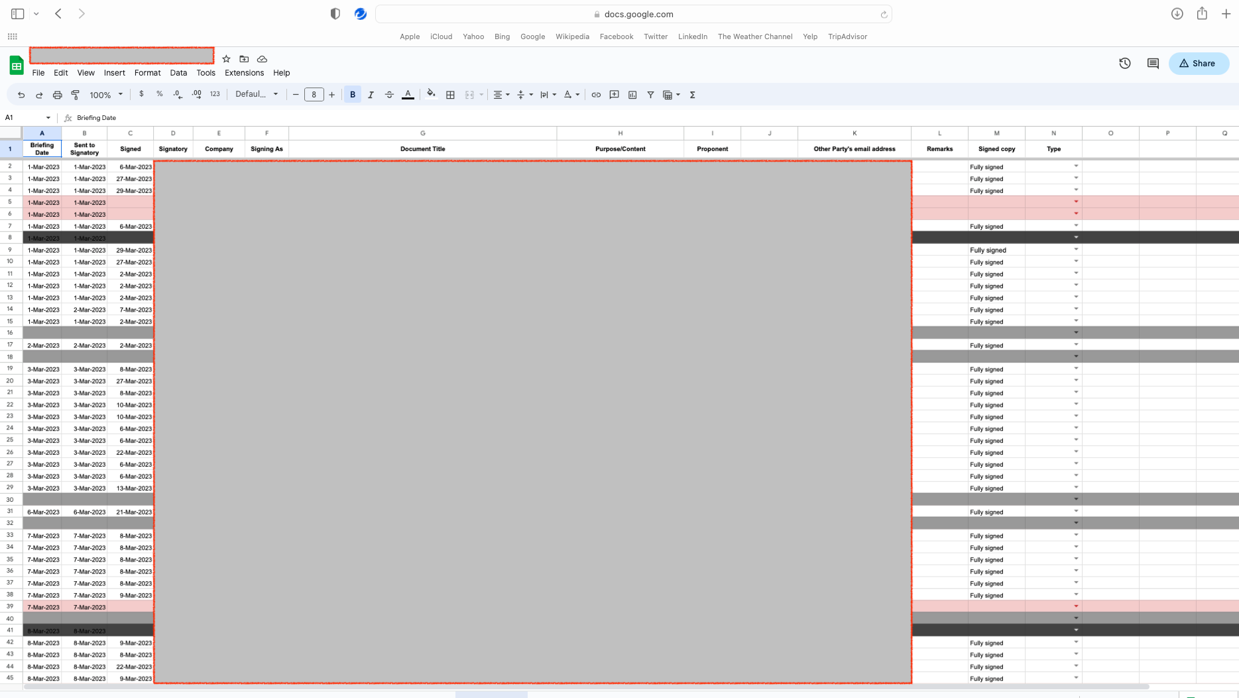Select the Briefing Date header cell

pos(42,149)
